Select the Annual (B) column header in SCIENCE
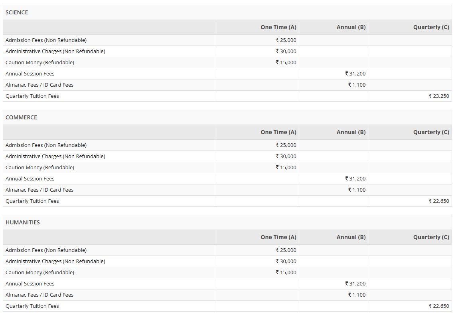 351,27
